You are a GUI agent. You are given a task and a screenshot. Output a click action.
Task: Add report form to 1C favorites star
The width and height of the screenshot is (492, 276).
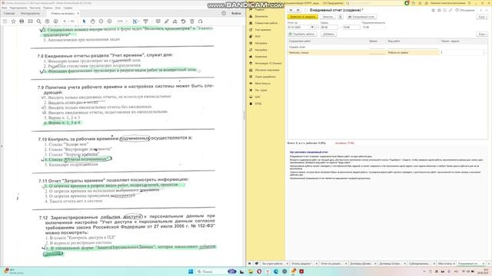click(305, 10)
